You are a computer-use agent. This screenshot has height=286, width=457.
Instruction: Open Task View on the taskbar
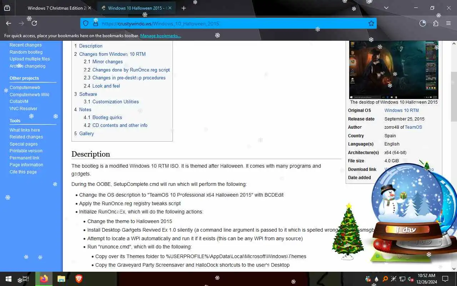26,279
